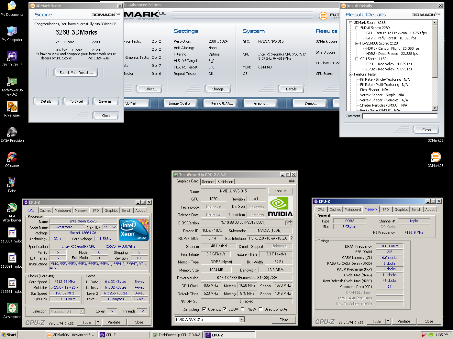Click Graphs... button in 3DMark06
The width and height of the screenshot is (453, 339).
click(x=261, y=103)
